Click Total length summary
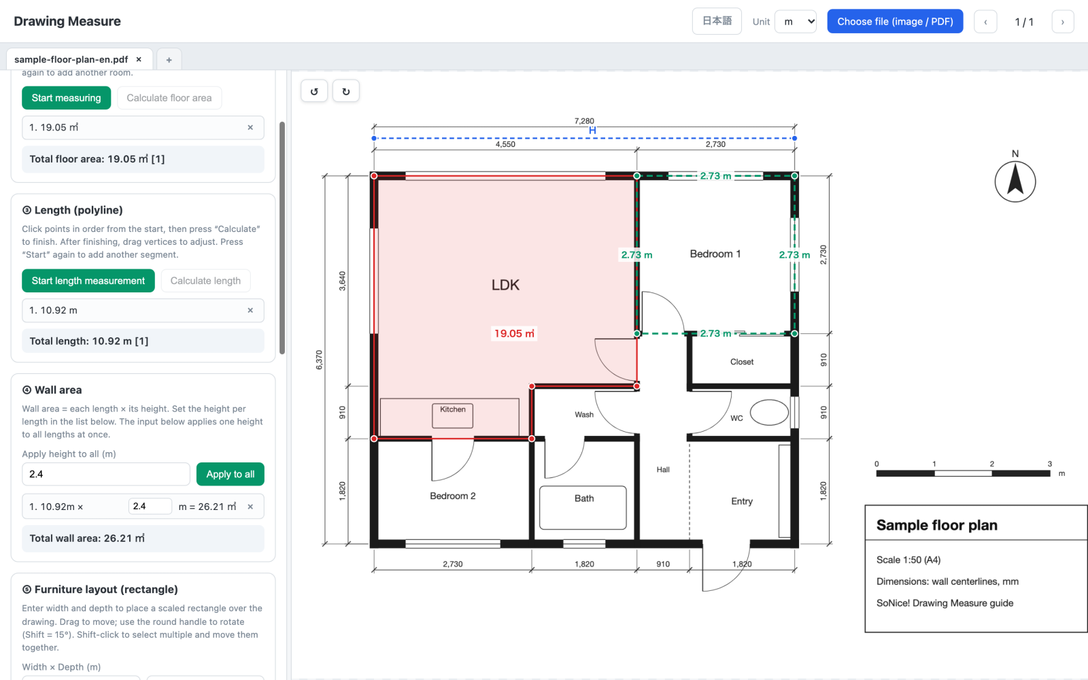Image resolution: width=1088 pixels, height=680 pixels. point(143,341)
